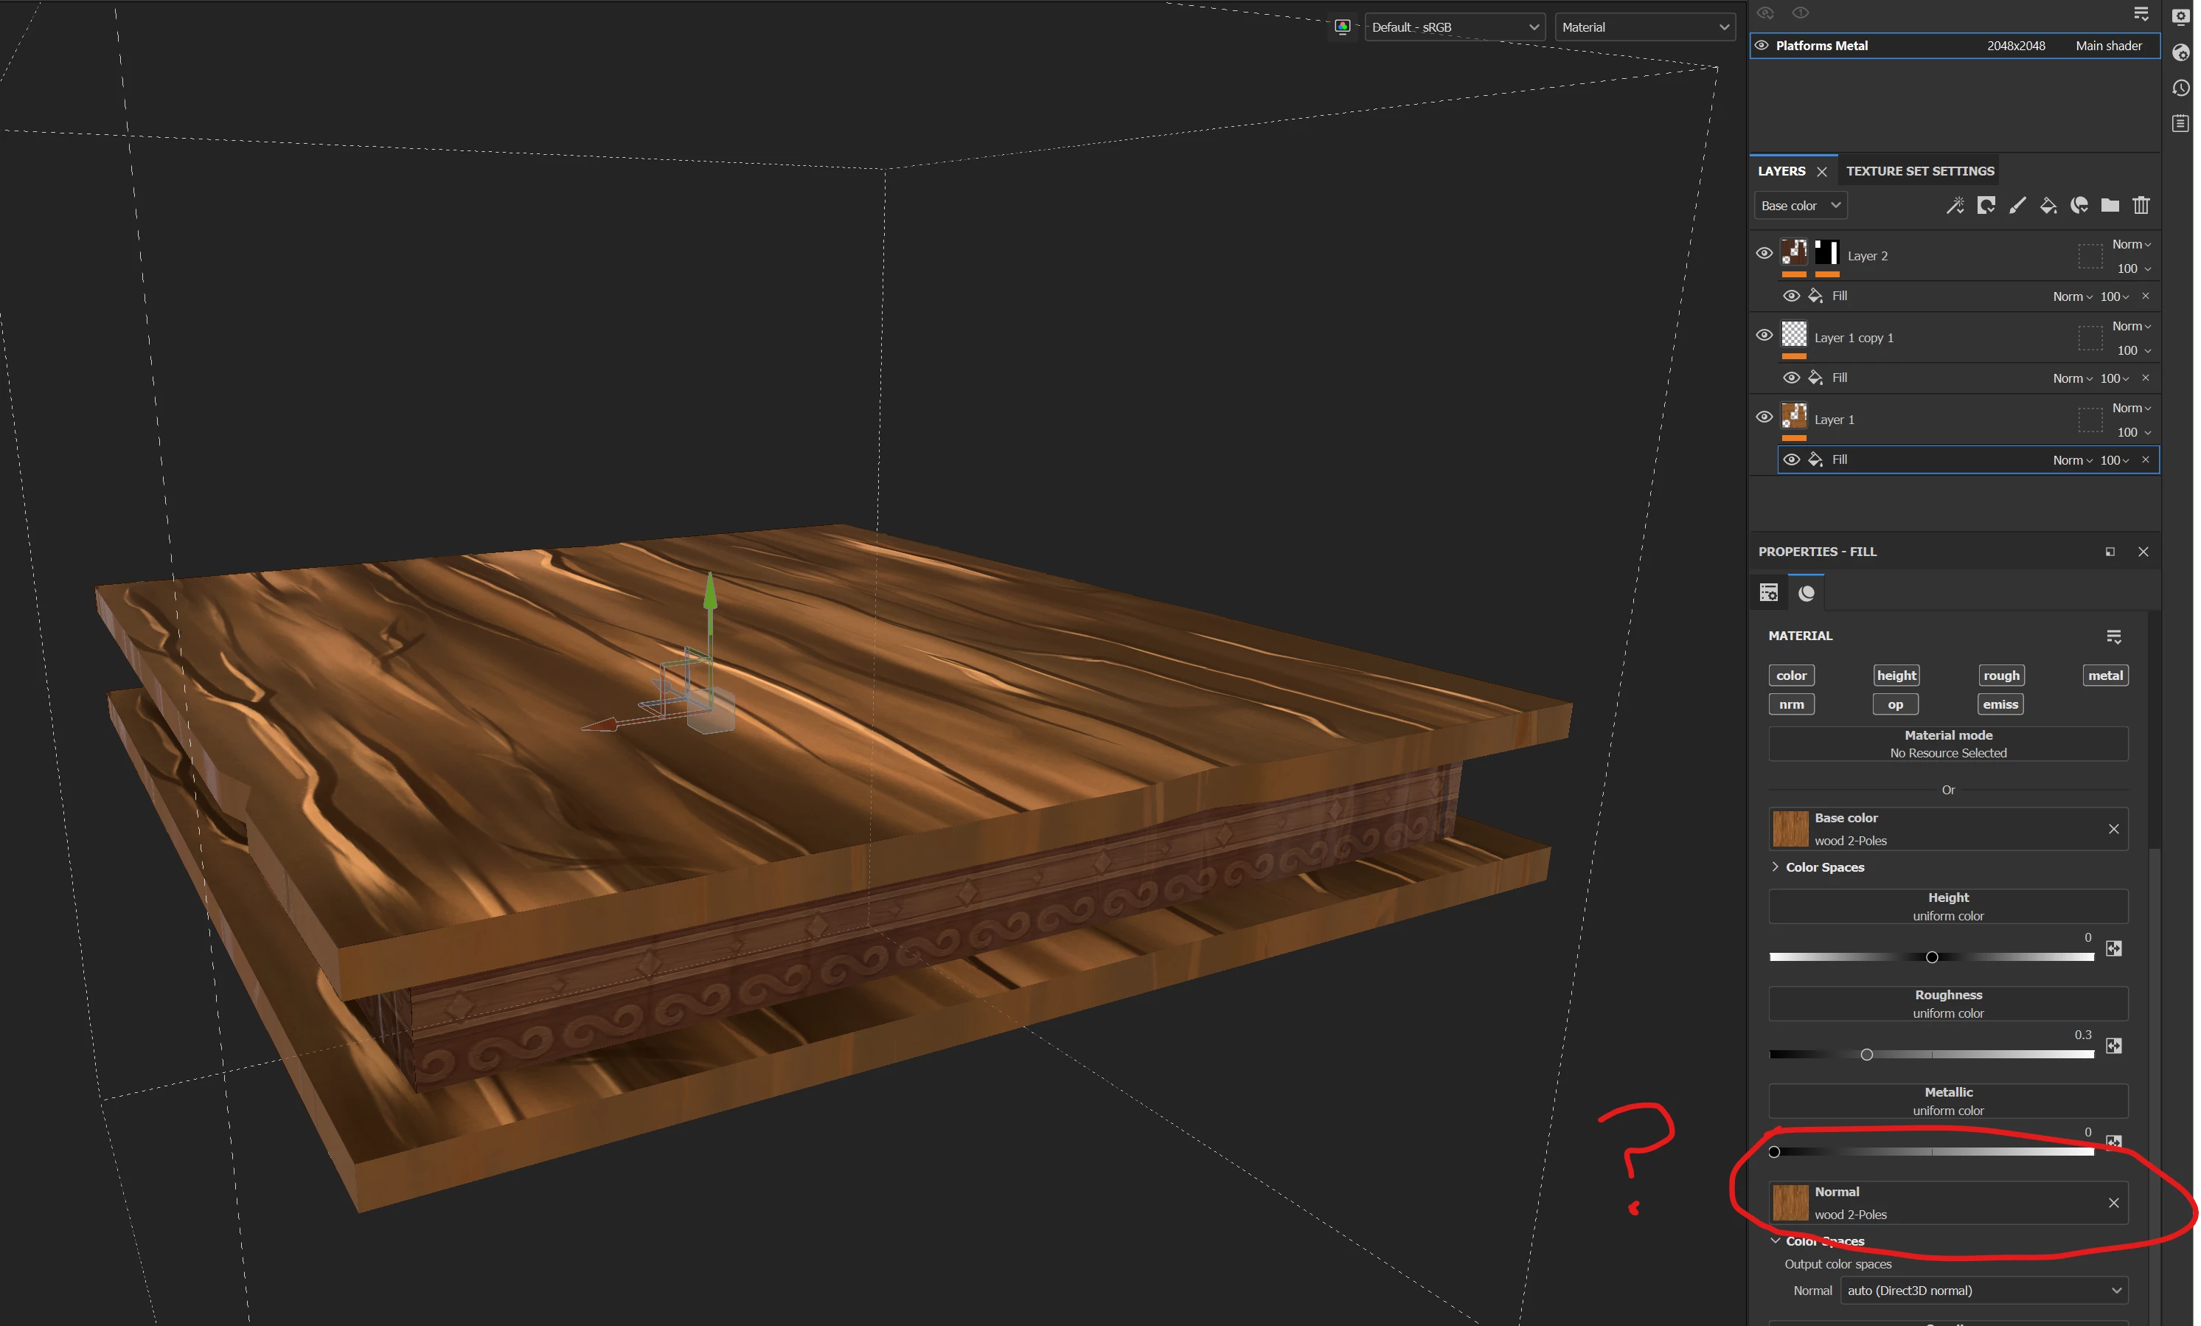Open the Base color channel dropdown

tap(1800, 206)
